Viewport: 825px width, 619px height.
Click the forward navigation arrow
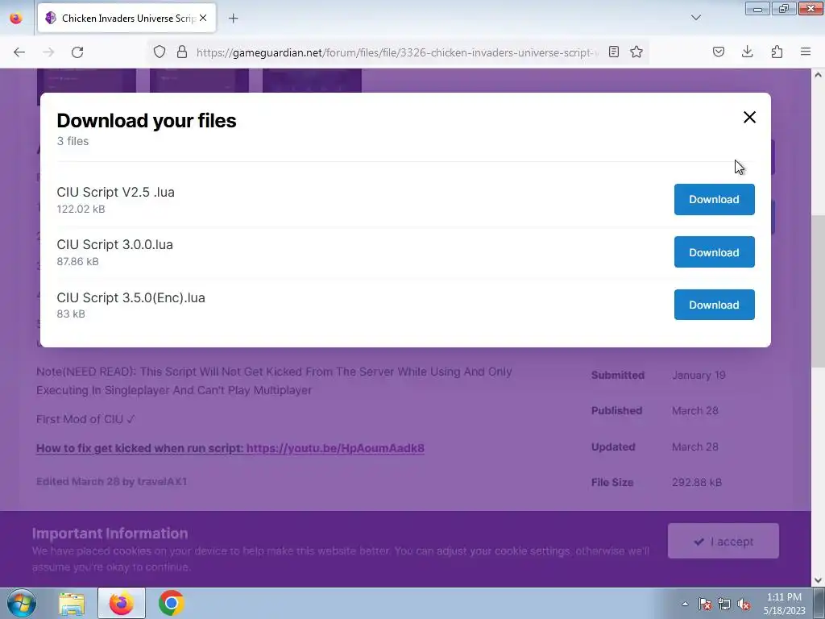tap(48, 52)
